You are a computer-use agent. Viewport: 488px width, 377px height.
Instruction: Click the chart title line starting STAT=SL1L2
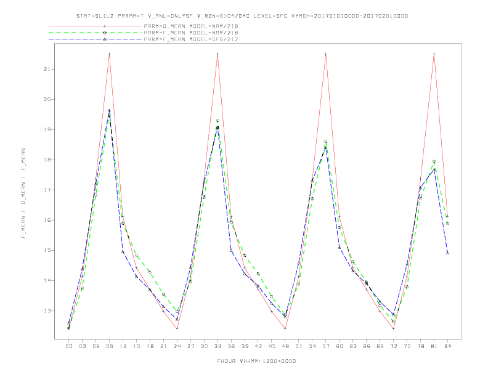coord(242,16)
